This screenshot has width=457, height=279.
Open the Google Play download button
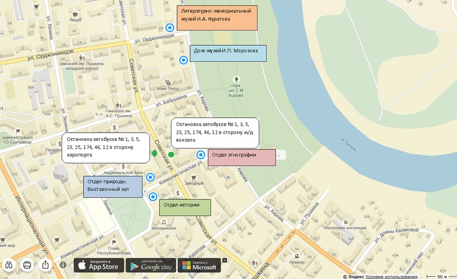[x=150, y=265]
